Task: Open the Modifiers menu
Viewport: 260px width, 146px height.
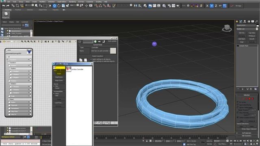Action: point(42,2)
